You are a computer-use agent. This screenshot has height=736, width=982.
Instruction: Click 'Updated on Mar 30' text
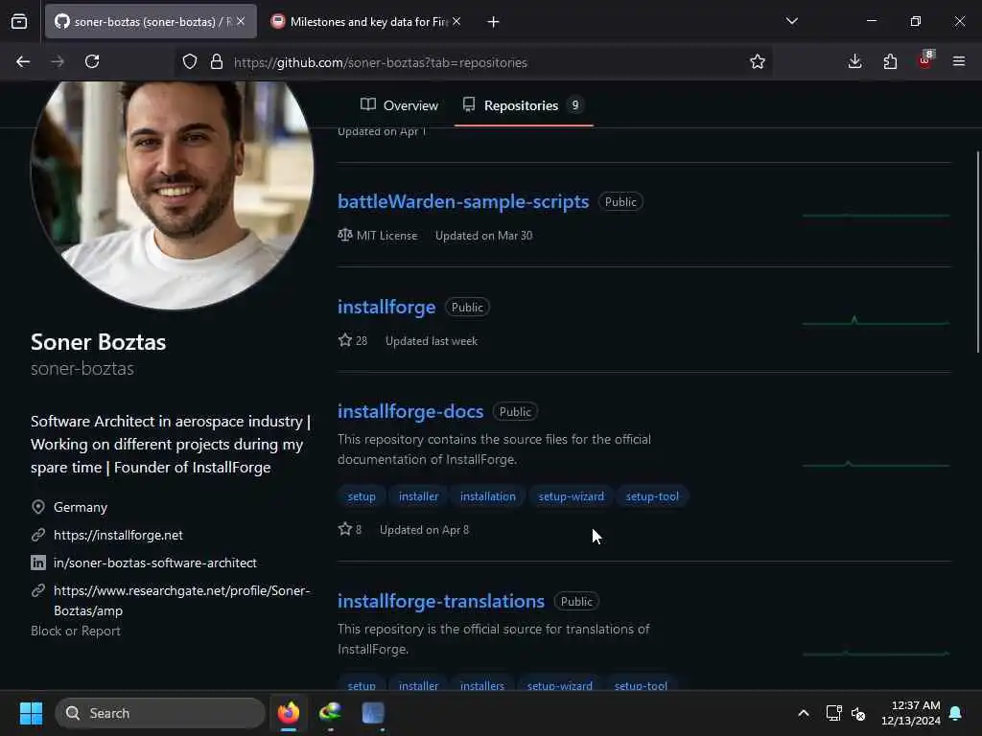[483, 236]
